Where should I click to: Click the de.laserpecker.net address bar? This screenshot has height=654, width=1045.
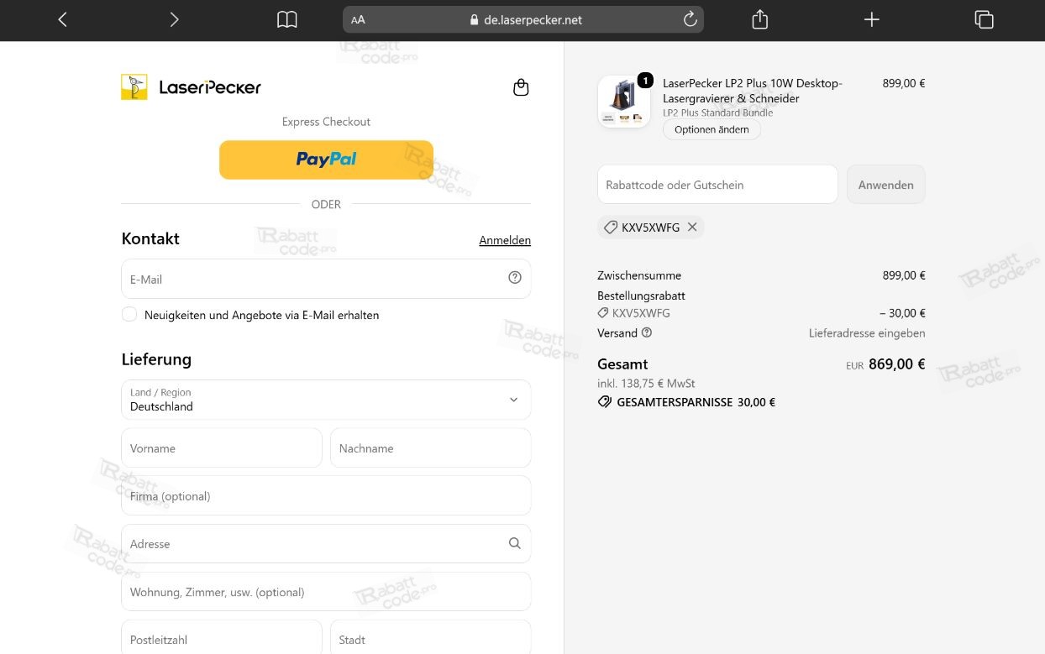point(523,19)
